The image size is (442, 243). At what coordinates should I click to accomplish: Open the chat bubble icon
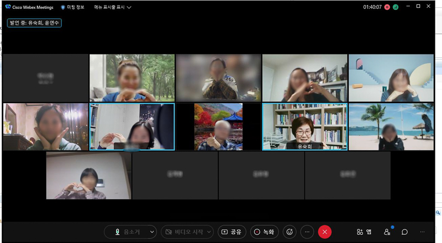(404, 232)
